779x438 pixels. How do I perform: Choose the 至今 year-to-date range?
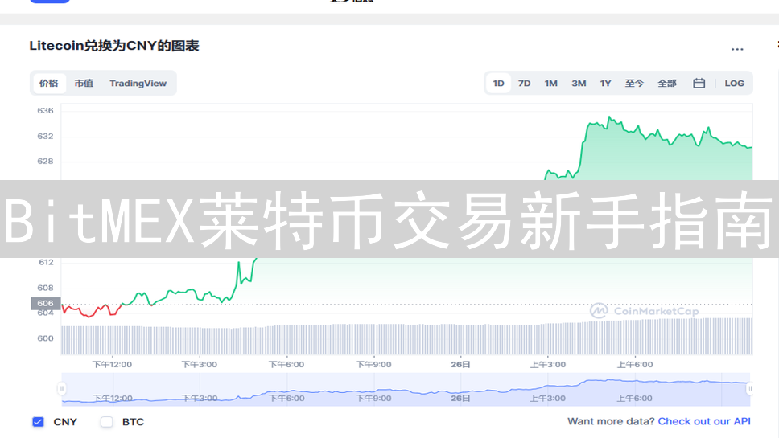(x=634, y=84)
